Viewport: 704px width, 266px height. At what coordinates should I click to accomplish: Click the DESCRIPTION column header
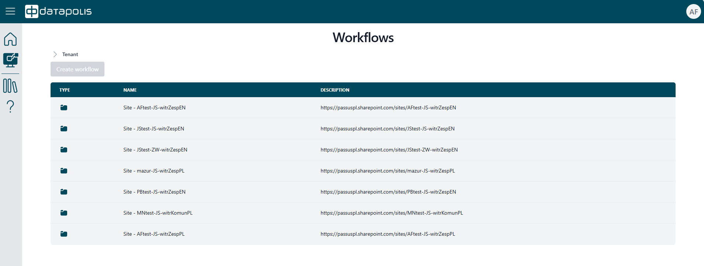click(335, 90)
